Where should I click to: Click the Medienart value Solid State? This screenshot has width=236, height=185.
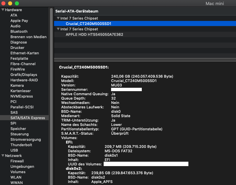coord(121,116)
